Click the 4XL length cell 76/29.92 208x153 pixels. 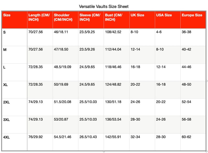tap(40, 142)
